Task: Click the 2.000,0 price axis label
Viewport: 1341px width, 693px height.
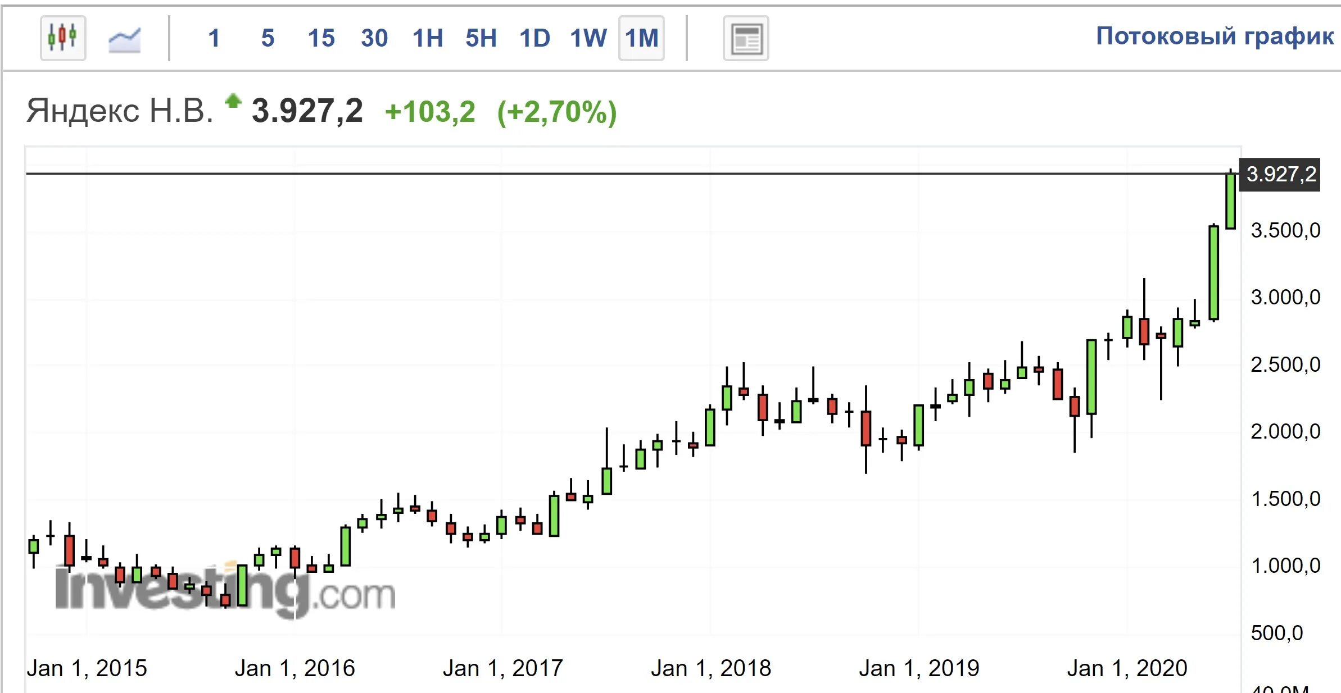Action: [1285, 431]
